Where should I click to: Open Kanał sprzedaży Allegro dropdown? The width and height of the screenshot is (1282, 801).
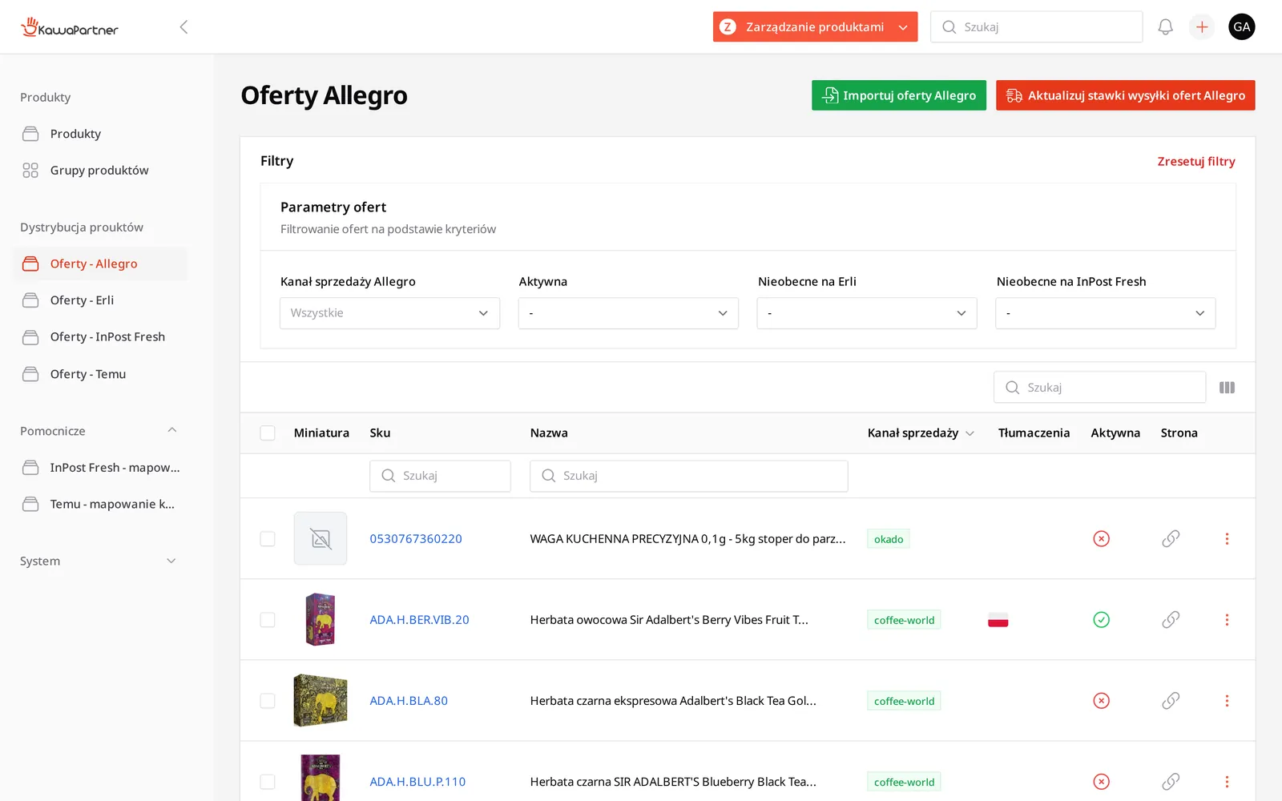pyautogui.click(x=389, y=313)
